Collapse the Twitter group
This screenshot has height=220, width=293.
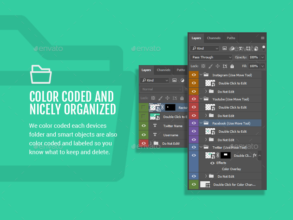tap(201, 147)
